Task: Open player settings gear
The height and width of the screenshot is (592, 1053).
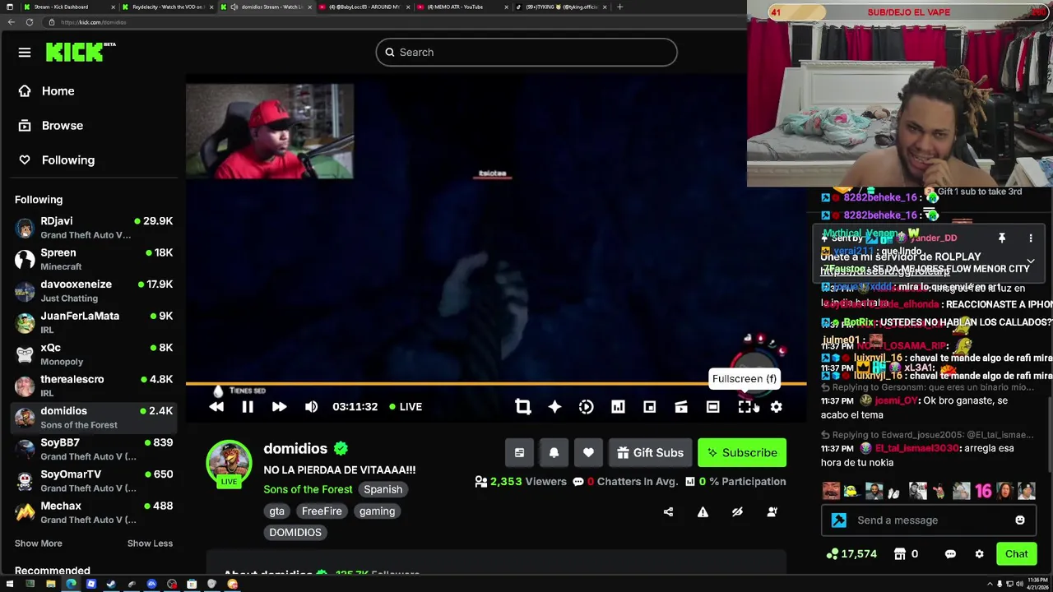Action: pos(776,407)
